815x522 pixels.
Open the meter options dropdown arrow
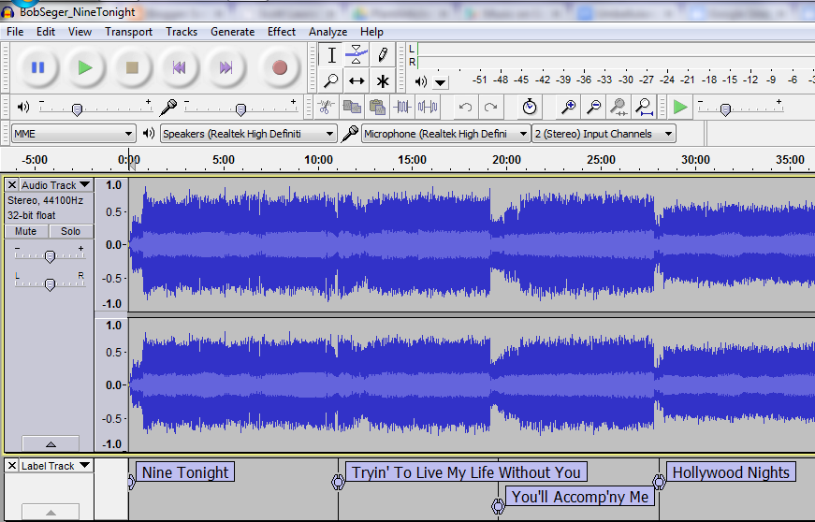coord(440,82)
